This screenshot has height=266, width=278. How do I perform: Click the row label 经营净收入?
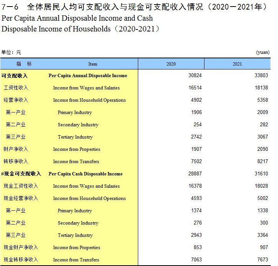(16, 100)
